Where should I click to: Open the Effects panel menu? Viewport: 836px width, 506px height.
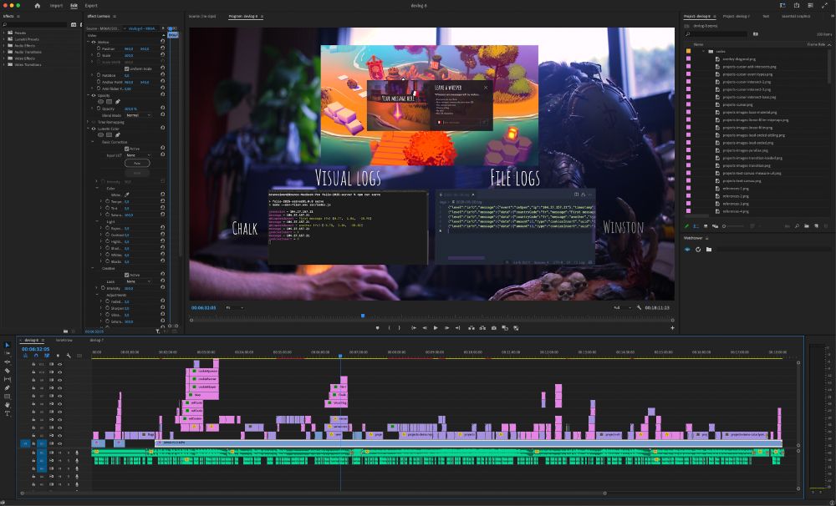coord(18,17)
